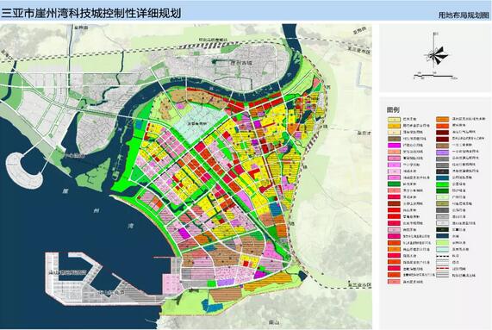Image resolution: width=492 pixels, height=330 pixels.
Task: Click the red dashed boundary line legend symbol
Action: (442, 269)
